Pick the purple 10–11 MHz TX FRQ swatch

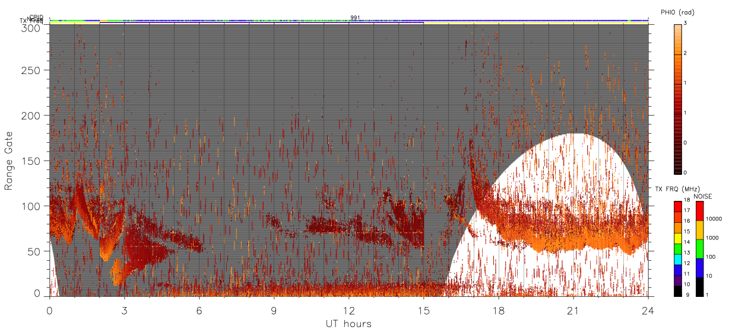pos(678,280)
